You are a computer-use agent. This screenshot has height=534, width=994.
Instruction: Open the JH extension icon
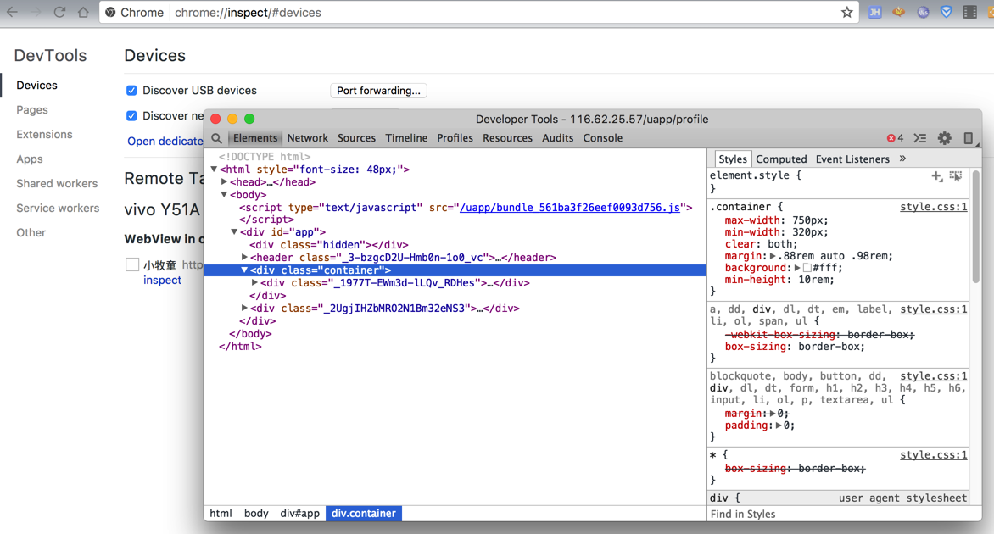pyautogui.click(x=874, y=12)
